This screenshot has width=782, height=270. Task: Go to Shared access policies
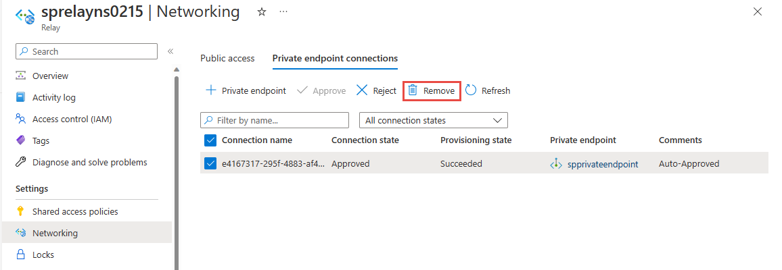tap(75, 211)
